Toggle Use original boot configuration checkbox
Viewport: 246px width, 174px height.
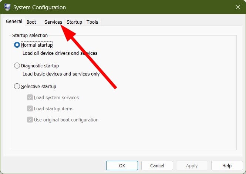30,120
